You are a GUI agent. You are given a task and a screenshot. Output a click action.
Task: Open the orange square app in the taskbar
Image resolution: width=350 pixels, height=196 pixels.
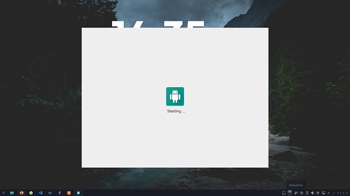(69, 193)
